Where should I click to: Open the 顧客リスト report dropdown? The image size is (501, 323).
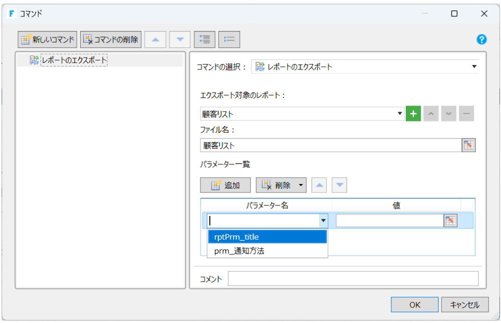coord(400,114)
